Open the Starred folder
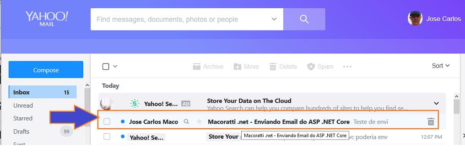 (23, 118)
